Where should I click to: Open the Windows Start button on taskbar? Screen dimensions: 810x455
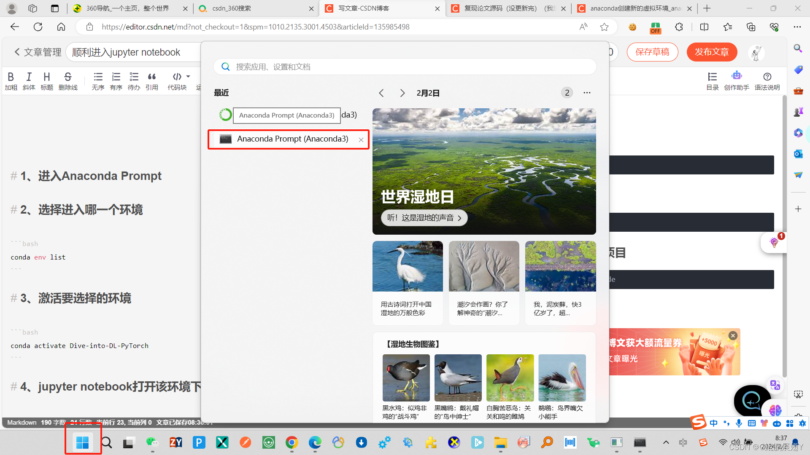[x=83, y=442]
